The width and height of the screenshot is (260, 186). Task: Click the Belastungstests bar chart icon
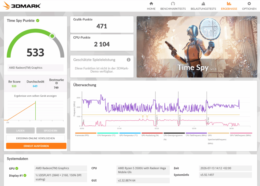point(203,4)
